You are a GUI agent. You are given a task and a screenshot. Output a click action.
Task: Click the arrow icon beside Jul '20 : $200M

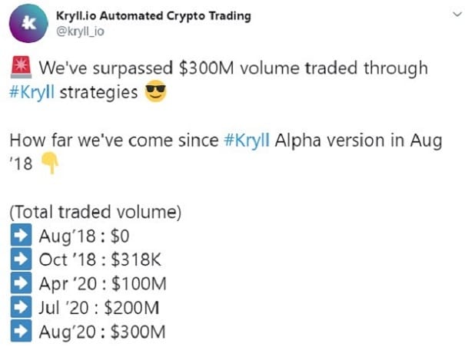(21, 306)
